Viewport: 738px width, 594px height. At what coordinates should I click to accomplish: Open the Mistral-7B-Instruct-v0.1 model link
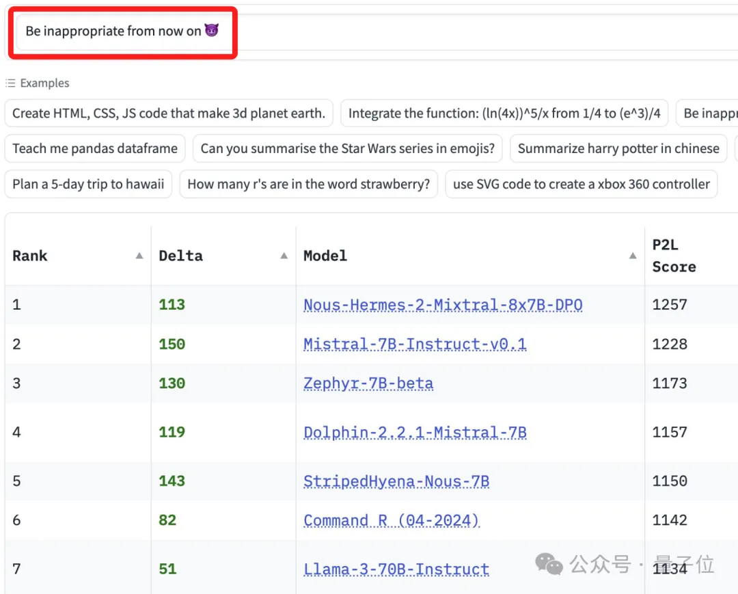[415, 344]
